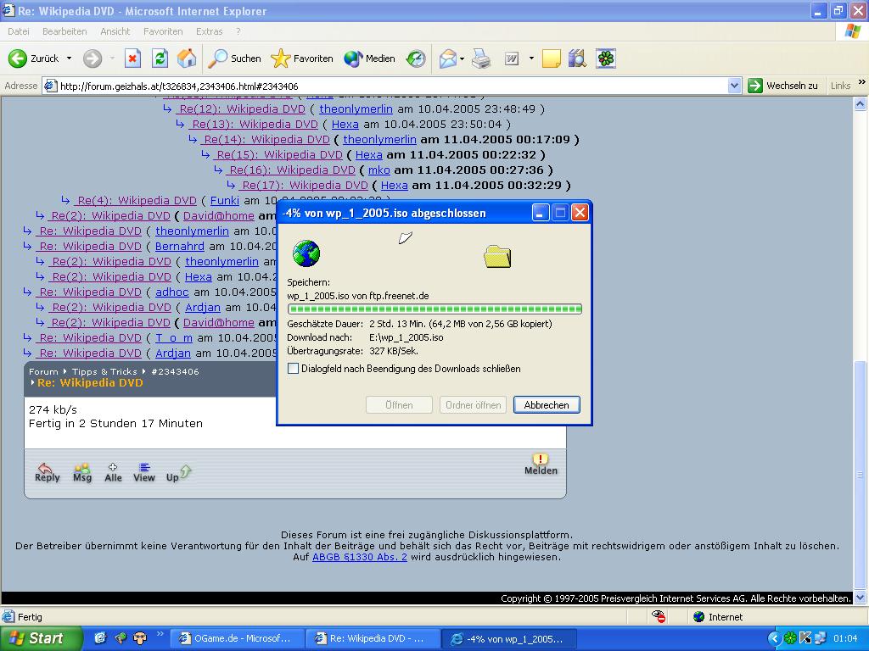
Task: Open the Re(12): Wikipedia DVD thread link
Action: coord(242,109)
